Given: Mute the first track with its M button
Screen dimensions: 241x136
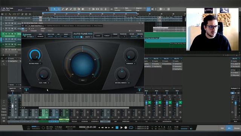Looking at the screenshot, I should coord(6,18).
